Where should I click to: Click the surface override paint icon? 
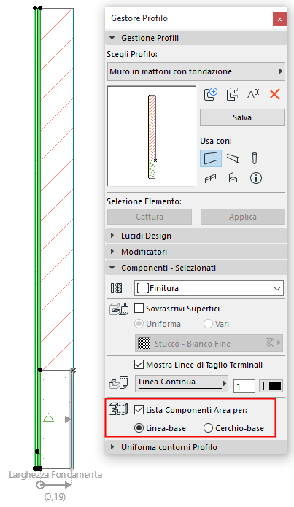(x=119, y=309)
